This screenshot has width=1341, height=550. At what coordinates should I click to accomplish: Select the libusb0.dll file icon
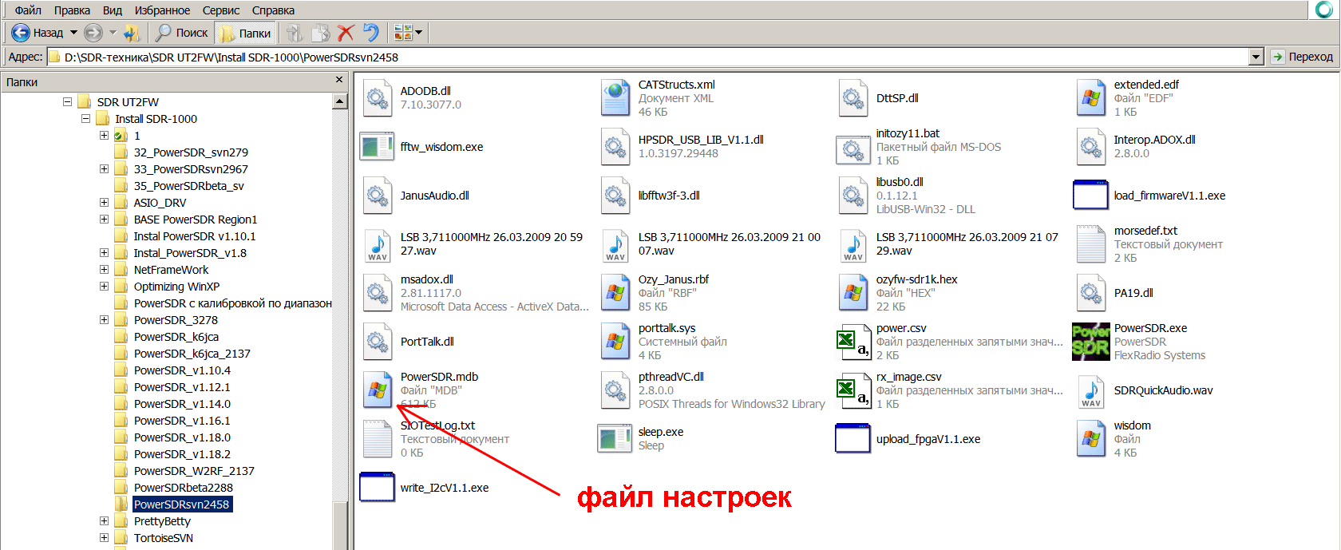click(x=852, y=196)
